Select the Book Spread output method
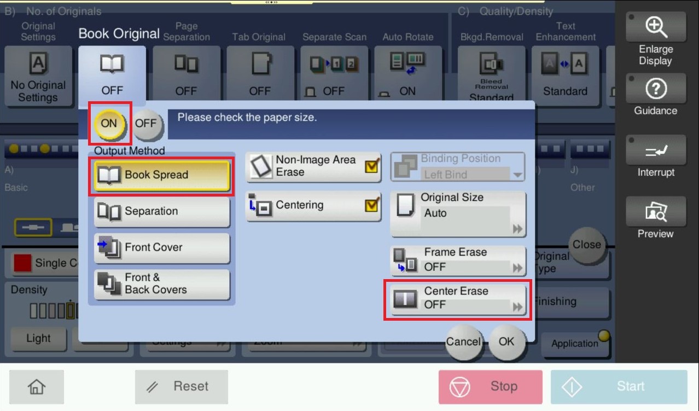This screenshot has width=699, height=411. [162, 175]
